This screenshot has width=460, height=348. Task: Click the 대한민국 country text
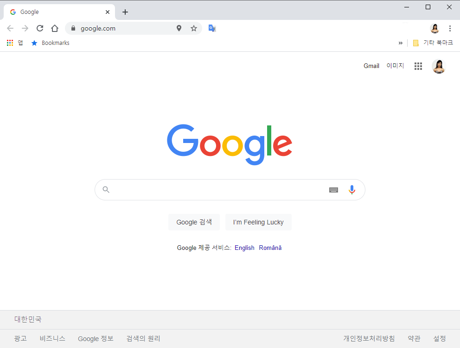(x=28, y=319)
